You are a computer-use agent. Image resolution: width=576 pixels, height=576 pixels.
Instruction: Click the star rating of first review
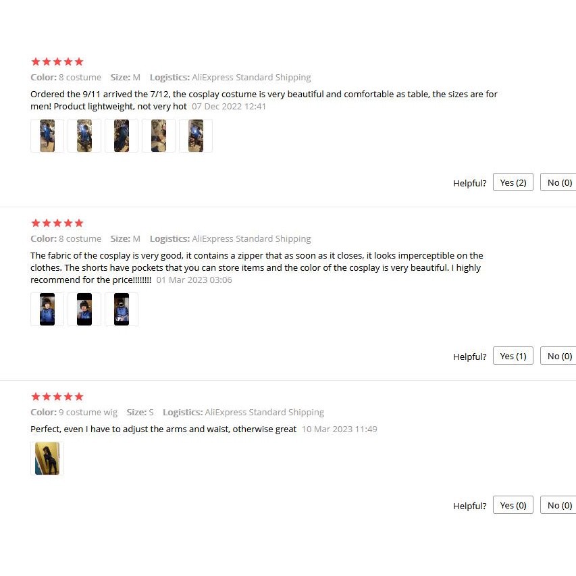pyautogui.click(x=57, y=61)
